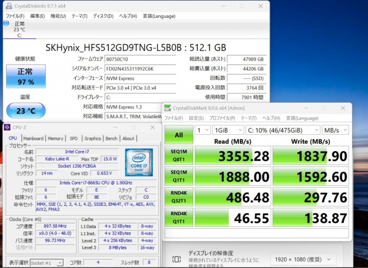Select drive C: in the disk selector
Screen dimensions: 368x268
pos(20,29)
